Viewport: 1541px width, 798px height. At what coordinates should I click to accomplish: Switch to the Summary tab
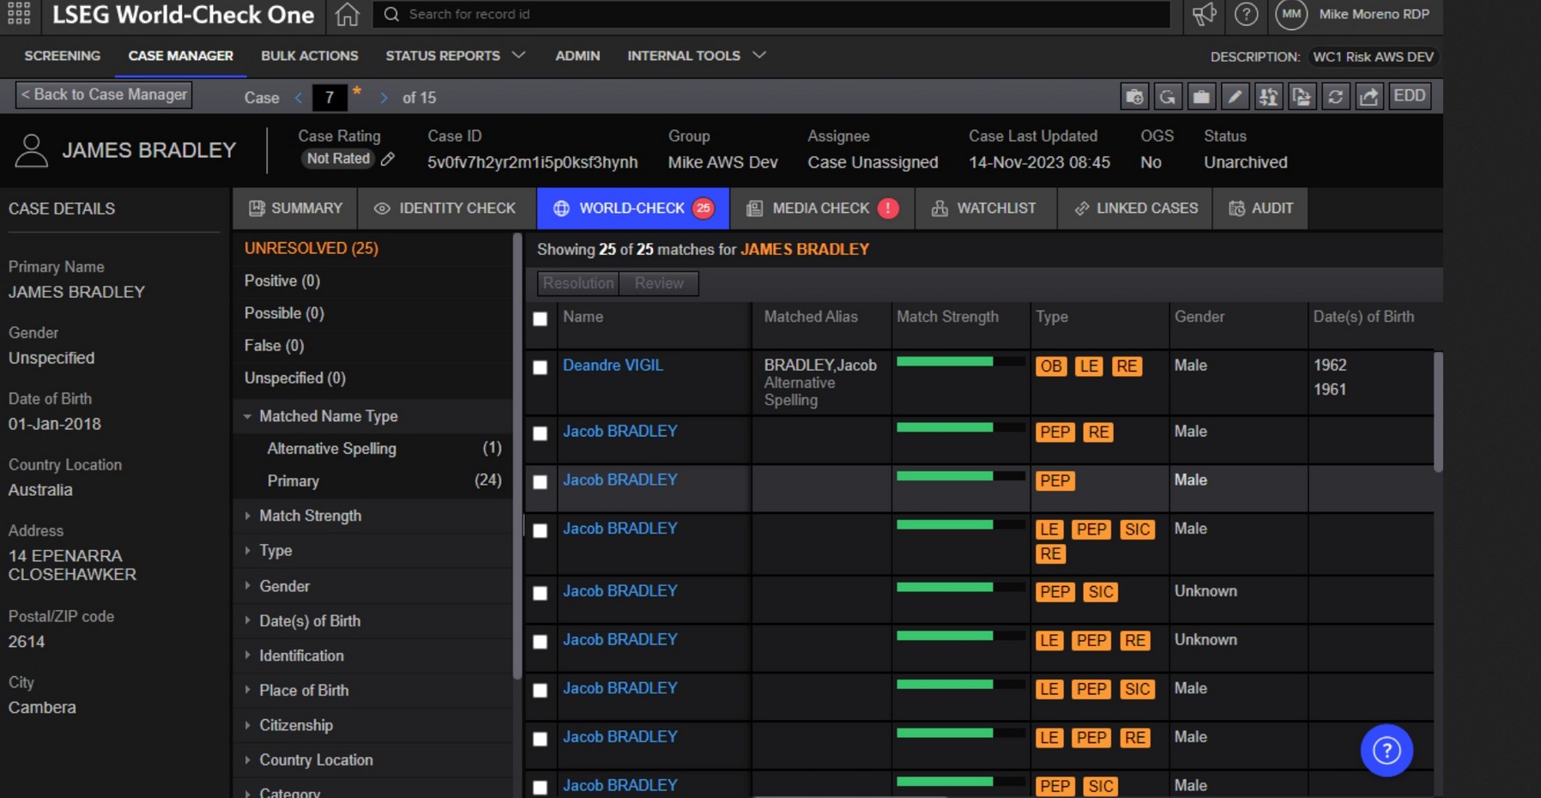295,209
